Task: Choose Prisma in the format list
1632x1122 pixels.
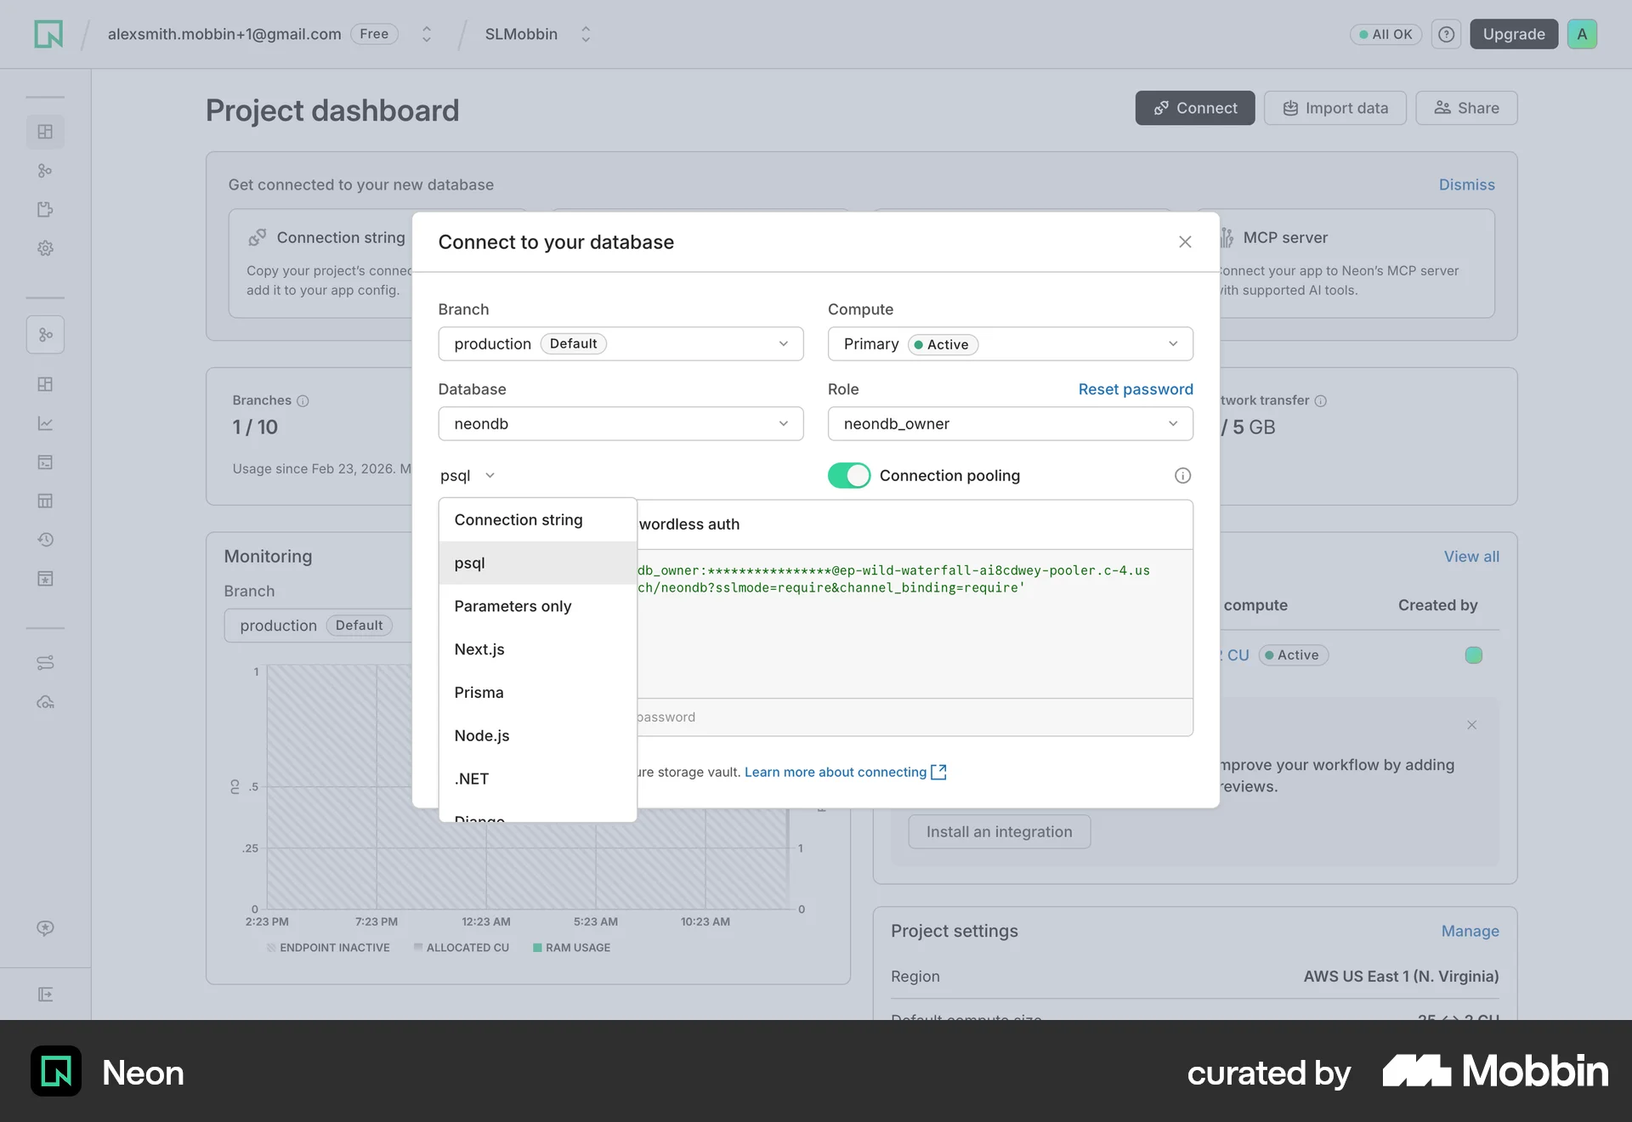Action: tap(537, 693)
